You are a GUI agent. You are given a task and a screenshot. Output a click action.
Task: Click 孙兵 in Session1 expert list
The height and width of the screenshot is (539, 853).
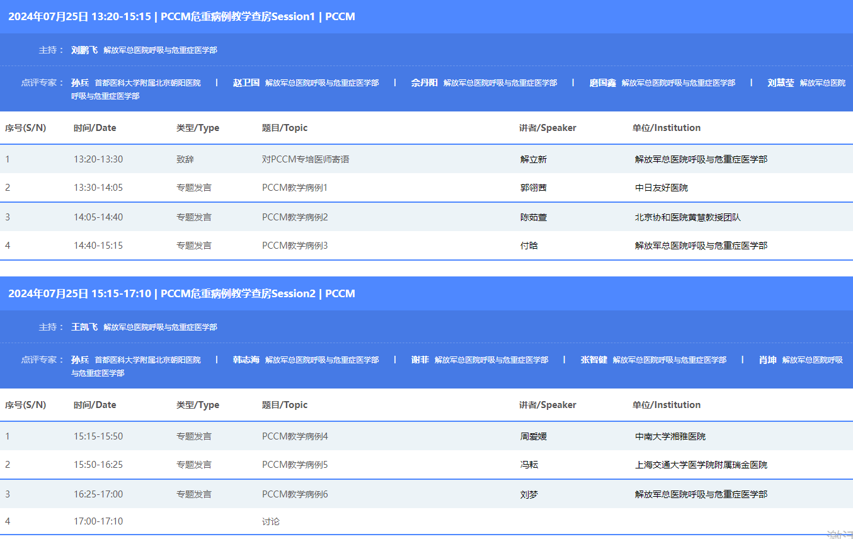80,82
